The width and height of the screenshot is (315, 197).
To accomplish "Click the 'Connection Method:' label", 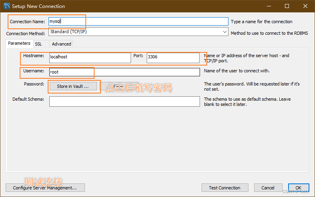I will 26,34.
